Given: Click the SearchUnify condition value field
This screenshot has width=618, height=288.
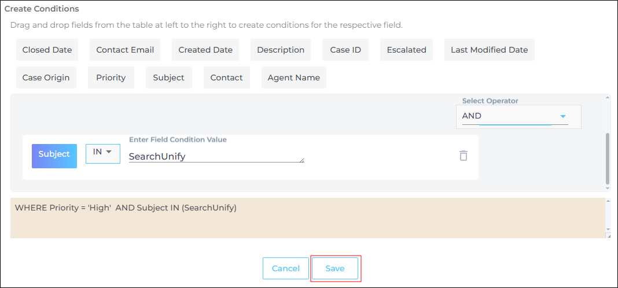Looking at the screenshot, I should pyautogui.click(x=216, y=156).
